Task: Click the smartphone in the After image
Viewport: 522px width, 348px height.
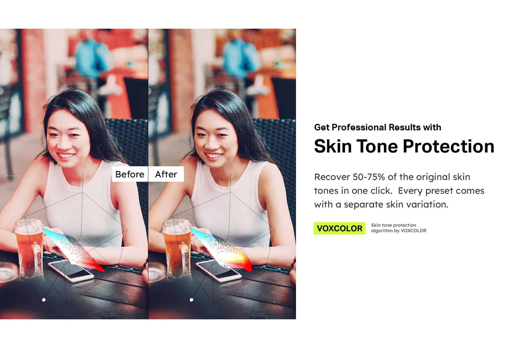Action: click(x=219, y=271)
